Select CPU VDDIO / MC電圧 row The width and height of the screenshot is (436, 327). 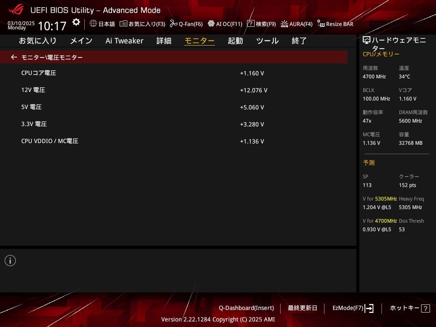point(174,141)
